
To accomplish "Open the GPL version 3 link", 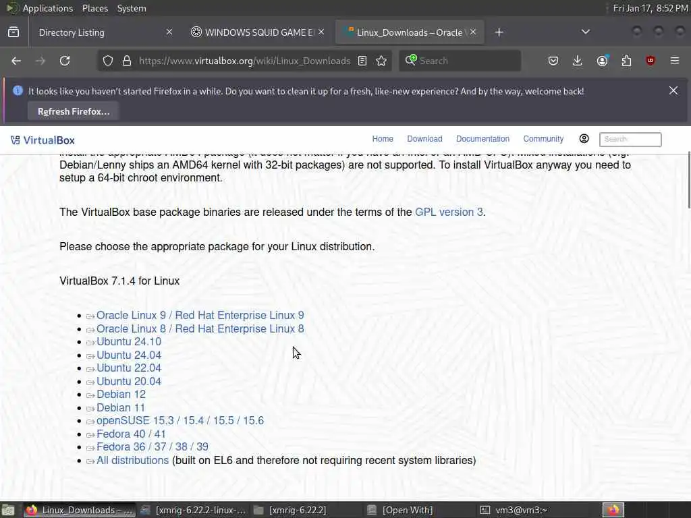I will click(449, 212).
